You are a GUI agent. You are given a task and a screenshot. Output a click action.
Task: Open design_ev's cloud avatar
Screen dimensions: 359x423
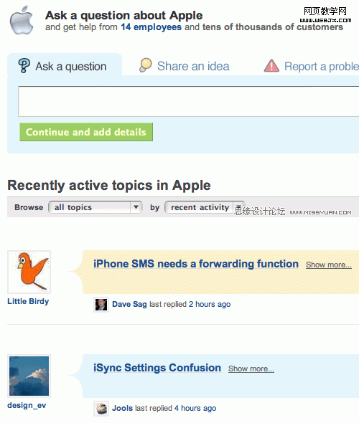[29, 376]
